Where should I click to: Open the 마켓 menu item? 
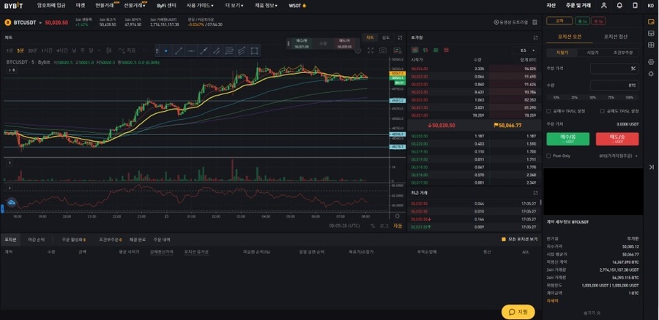click(81, 5)
